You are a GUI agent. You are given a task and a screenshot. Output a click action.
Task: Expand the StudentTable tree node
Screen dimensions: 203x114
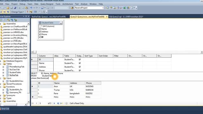click(x=3, y=73)
